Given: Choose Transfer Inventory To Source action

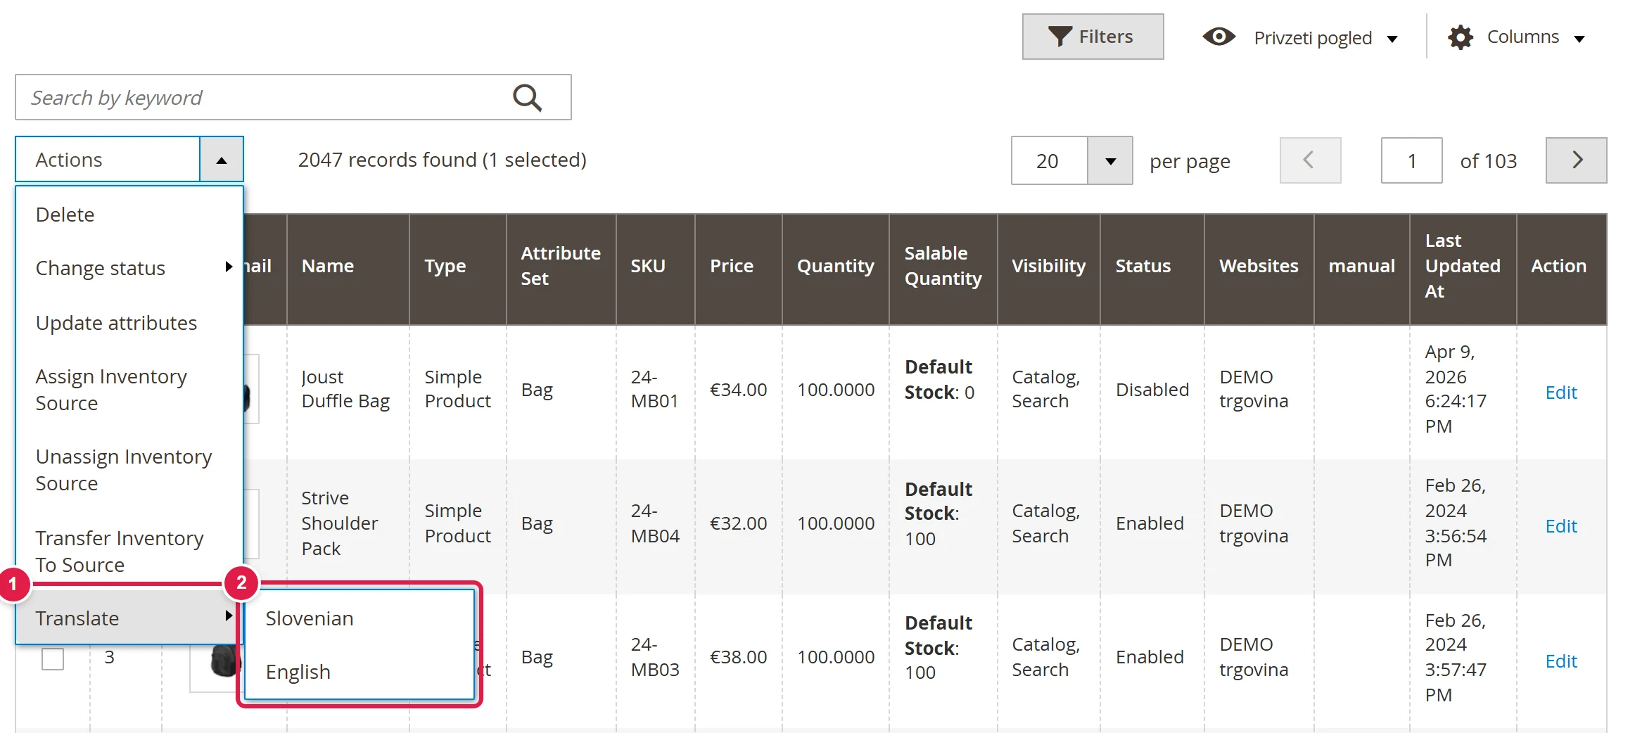Looking at the screenshot, I should click(129, 551).
